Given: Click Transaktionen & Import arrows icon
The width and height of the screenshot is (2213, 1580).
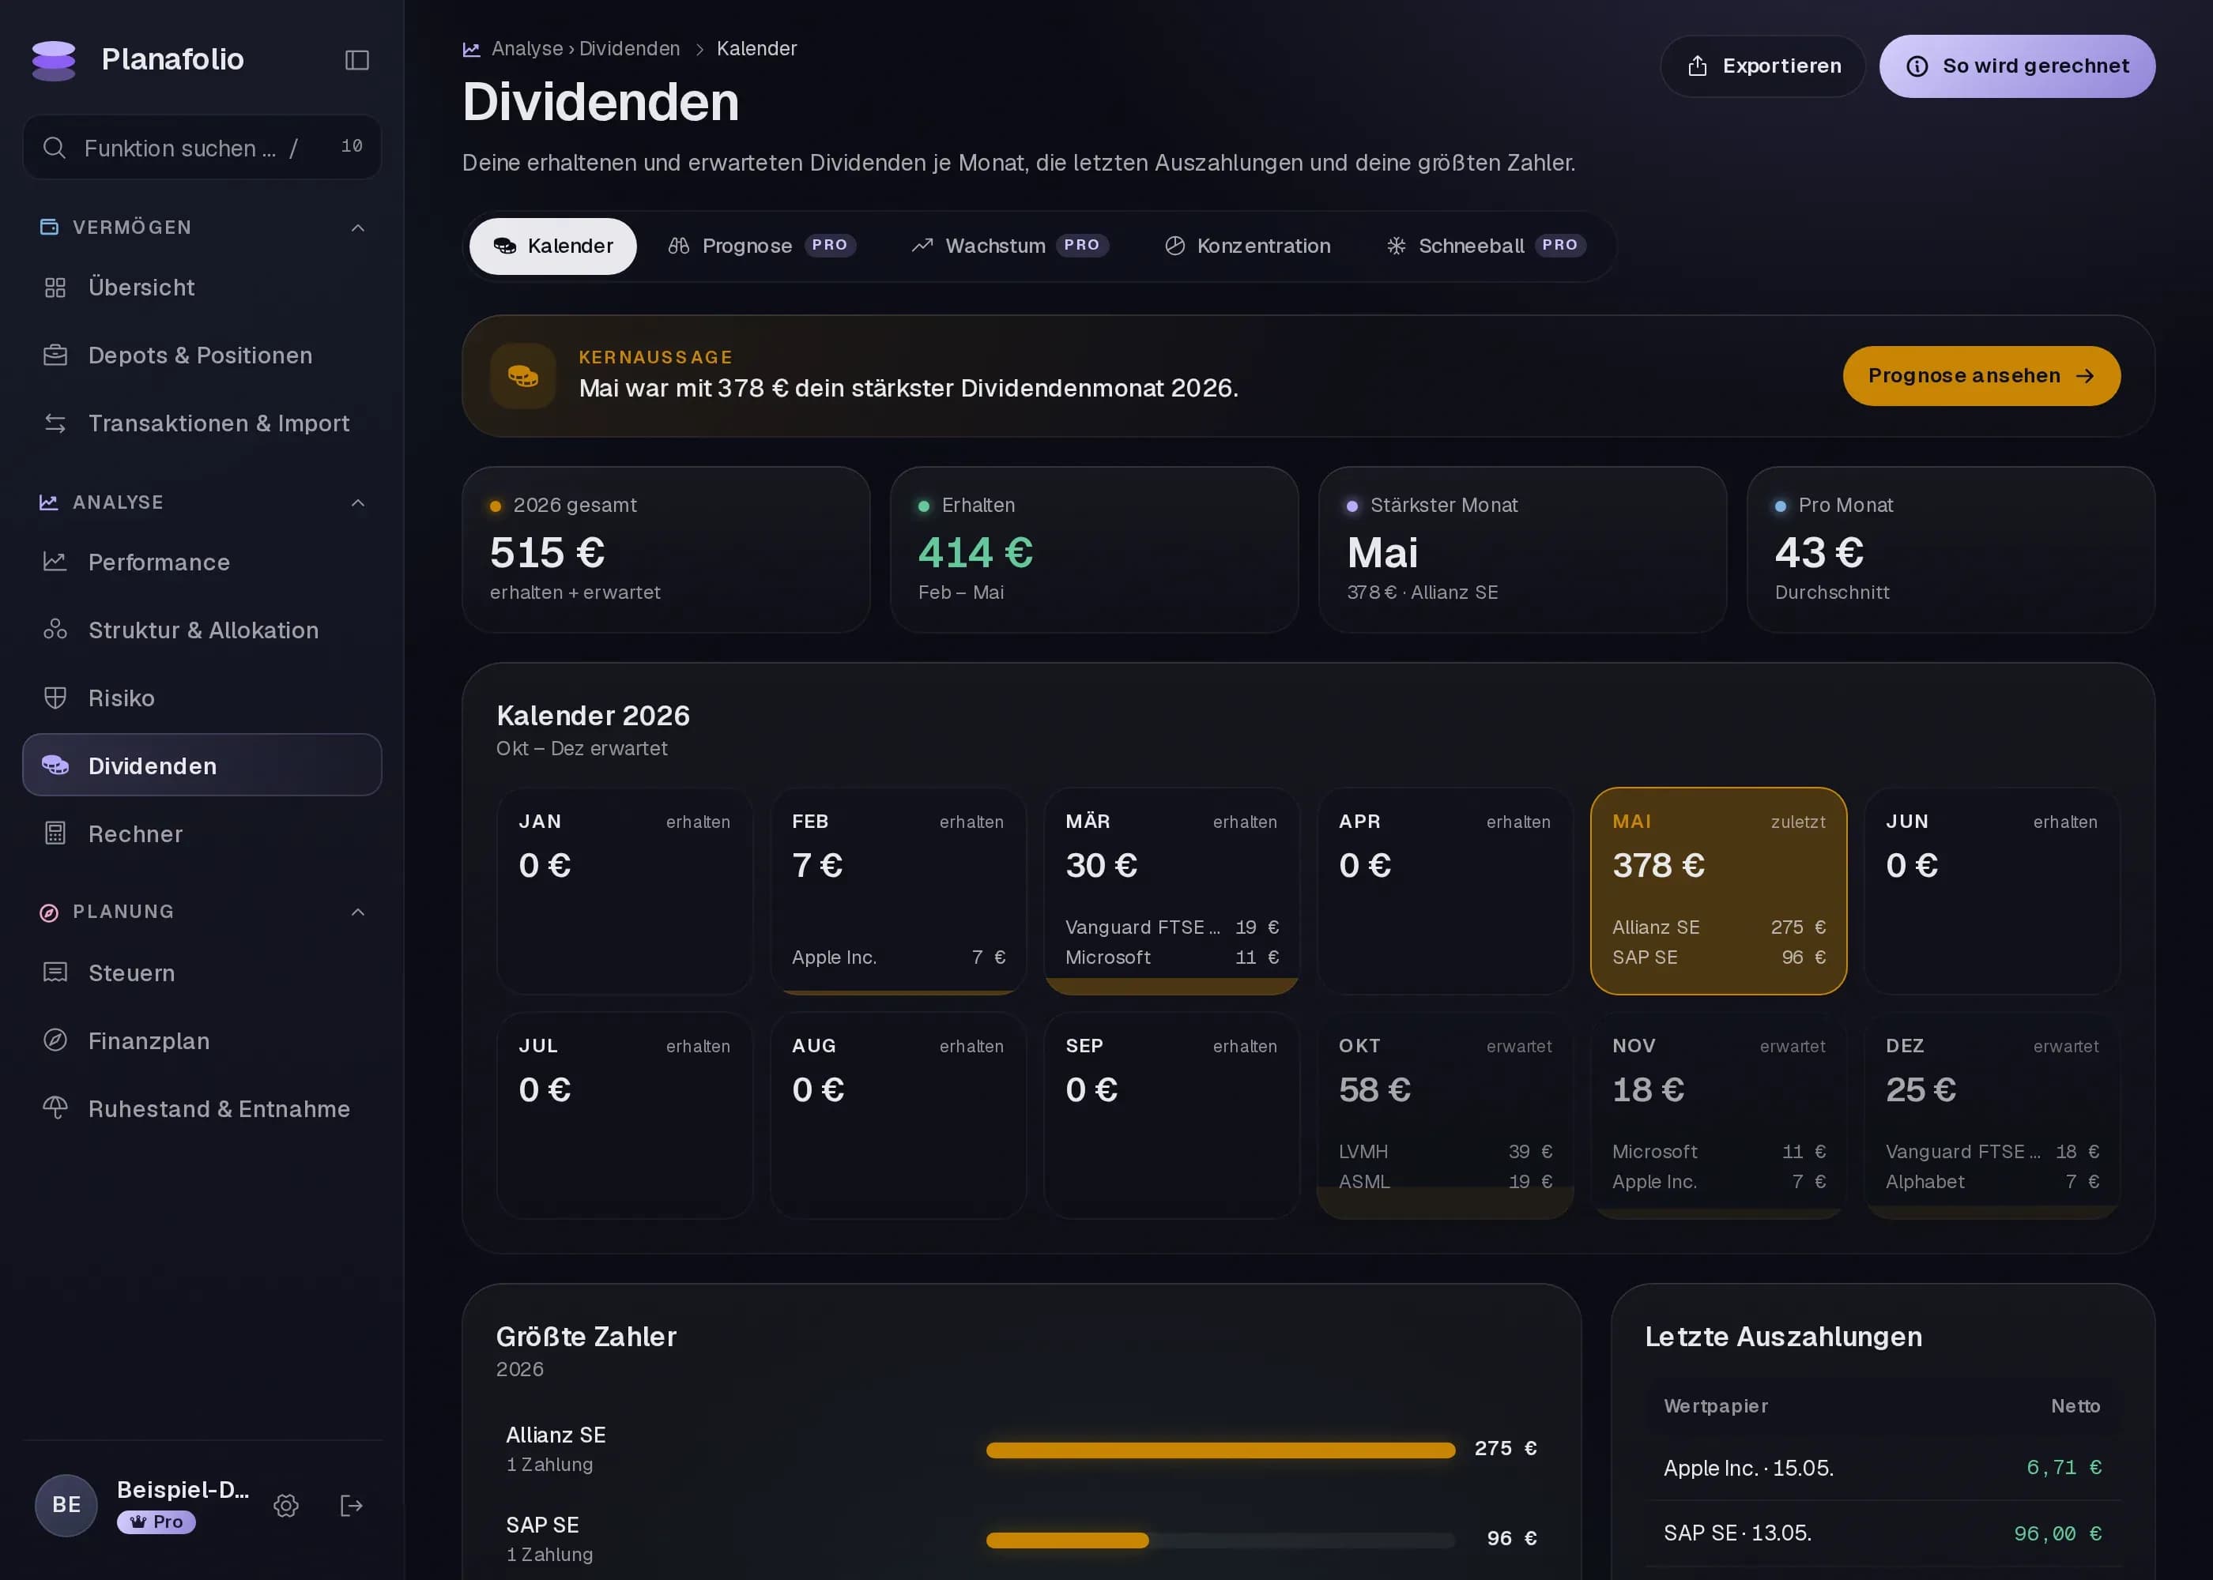Looking at the screenshot, I should pos(55,423).
